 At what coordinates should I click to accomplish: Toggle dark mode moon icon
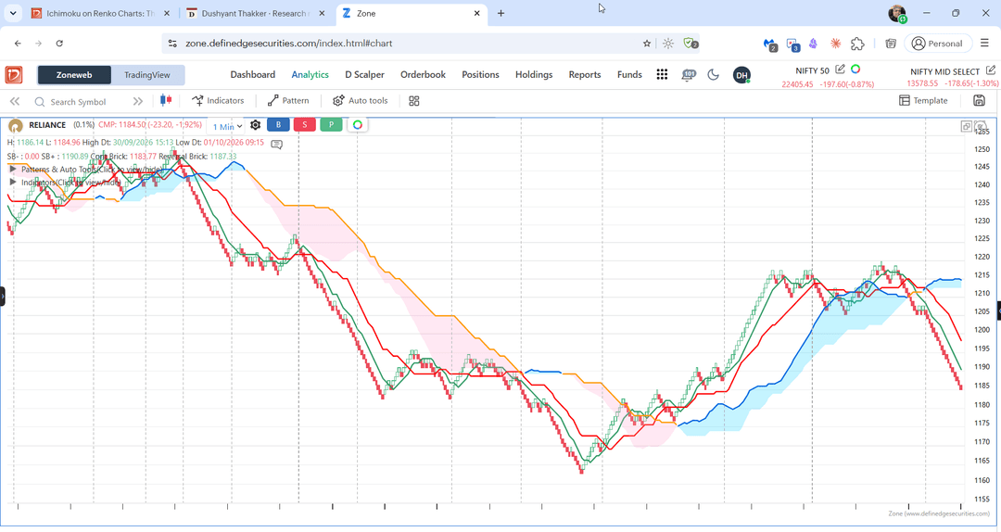(x=713, y=75)
